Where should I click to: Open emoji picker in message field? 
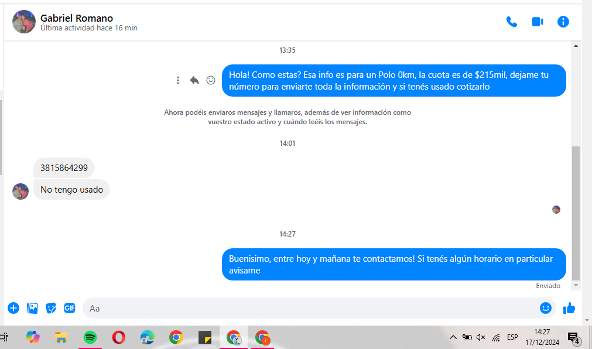click(545, 308)
